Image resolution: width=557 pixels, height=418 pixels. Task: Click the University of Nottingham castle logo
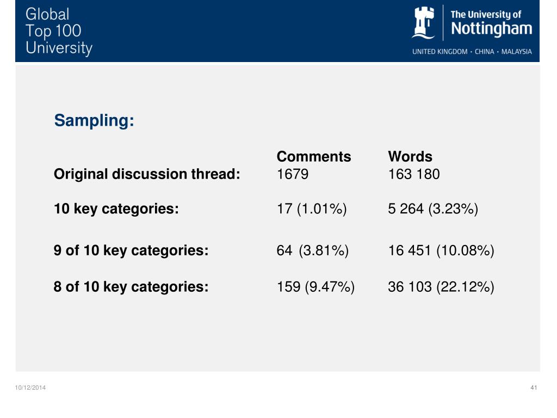tap(423, 23)
